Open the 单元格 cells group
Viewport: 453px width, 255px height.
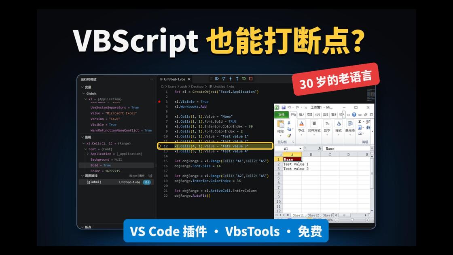pyautogui.click(x=350, y=128)
